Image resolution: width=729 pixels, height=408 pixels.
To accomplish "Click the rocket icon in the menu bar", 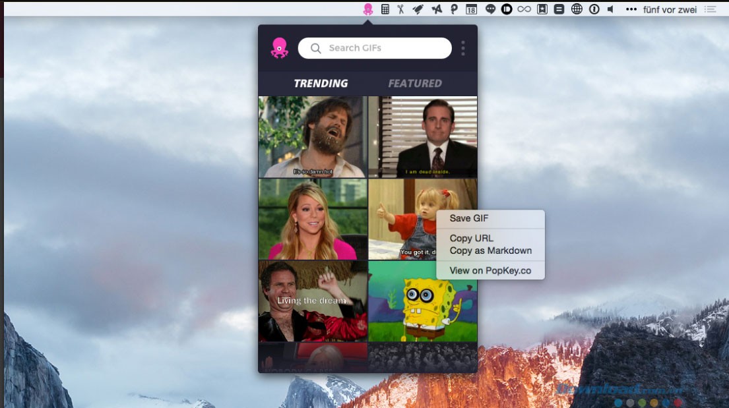I will point(418,9).
